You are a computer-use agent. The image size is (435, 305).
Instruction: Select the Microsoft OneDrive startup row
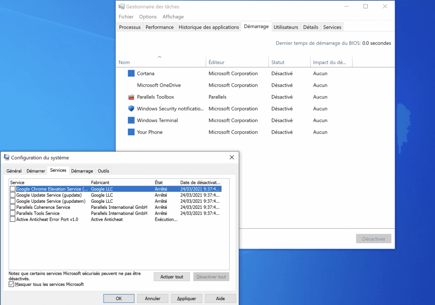pyautogui.click(x=159, y=85)
